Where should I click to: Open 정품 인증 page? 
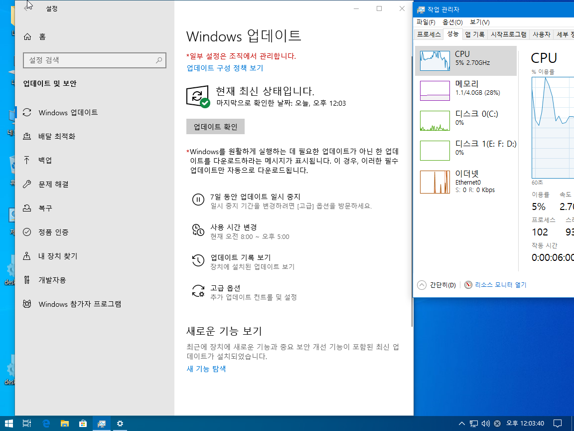pos(46,232)
